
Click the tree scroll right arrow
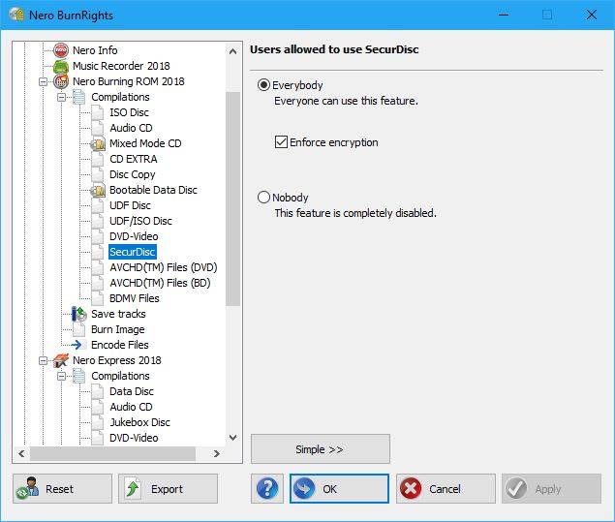(217, 454)
